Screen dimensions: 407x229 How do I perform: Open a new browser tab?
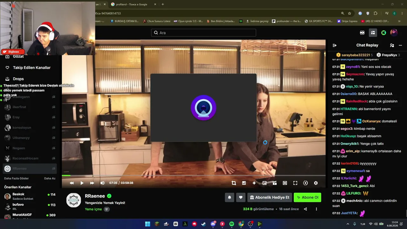(x=163, y=4)
